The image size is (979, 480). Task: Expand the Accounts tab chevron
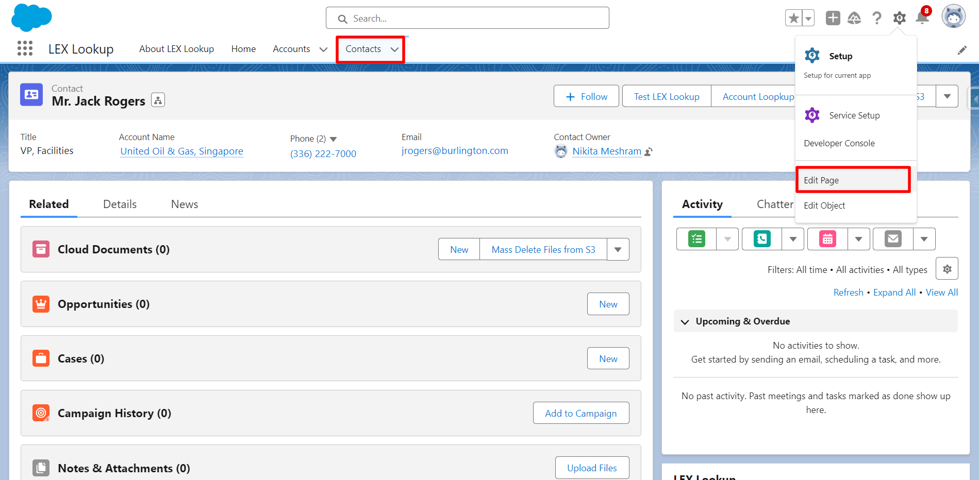323,49
